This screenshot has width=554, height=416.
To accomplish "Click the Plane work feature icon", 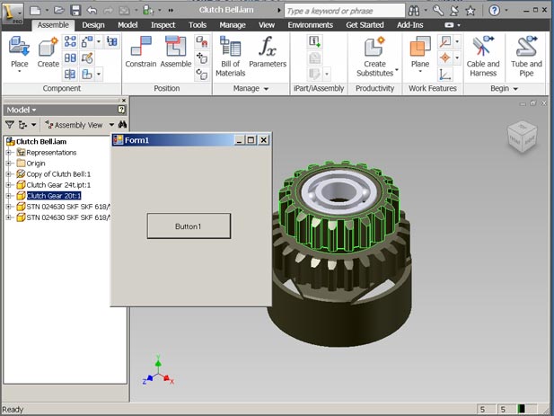I will 420,51.
